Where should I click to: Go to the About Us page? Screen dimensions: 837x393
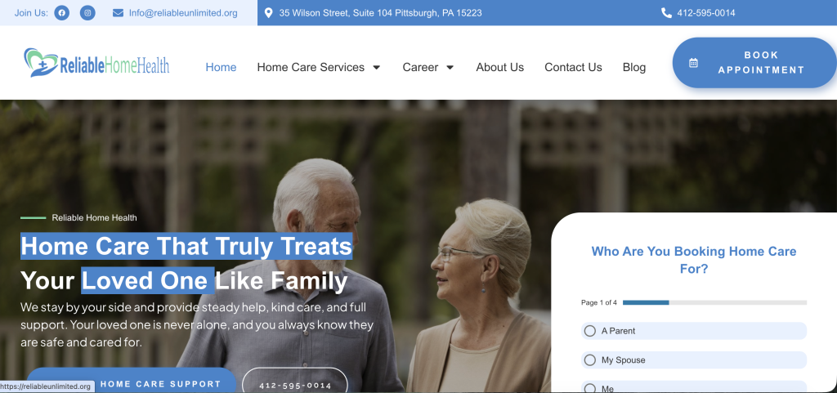tap(499, 67)
